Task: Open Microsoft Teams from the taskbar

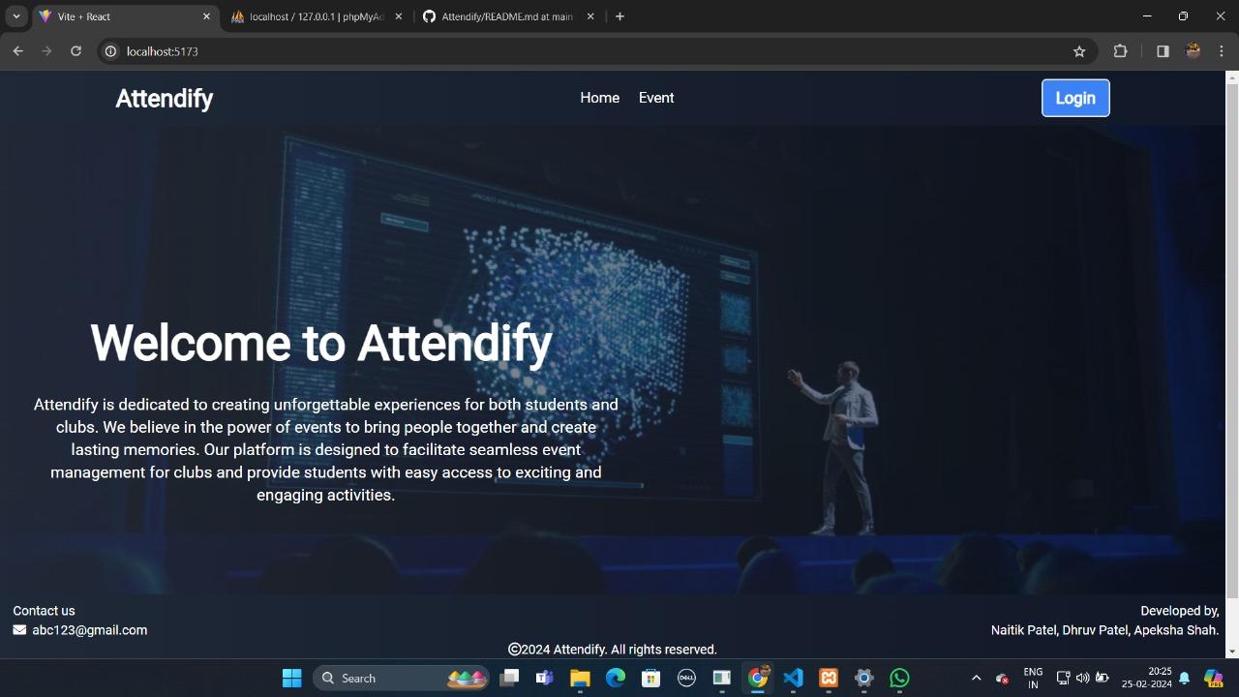Action: 545,678
